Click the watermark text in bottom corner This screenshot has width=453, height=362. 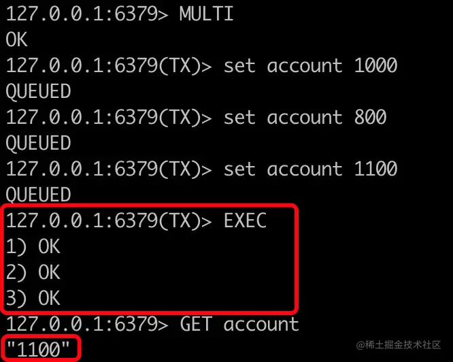(x=399, y=345)
